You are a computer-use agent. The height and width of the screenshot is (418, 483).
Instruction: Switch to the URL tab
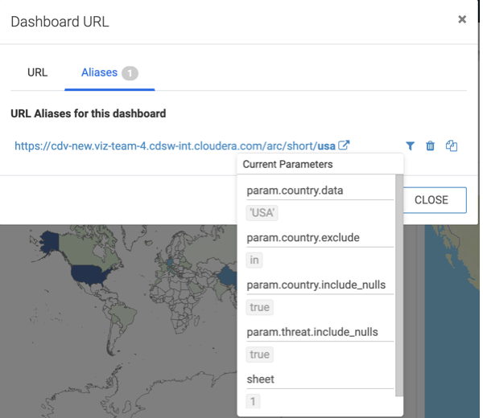pyautogui.click(x=37, y=72)
